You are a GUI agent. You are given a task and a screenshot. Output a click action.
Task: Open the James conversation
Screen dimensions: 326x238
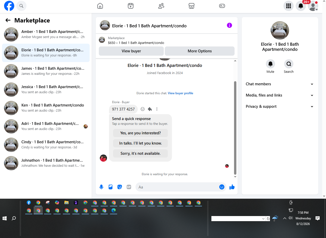pos(46,71)
